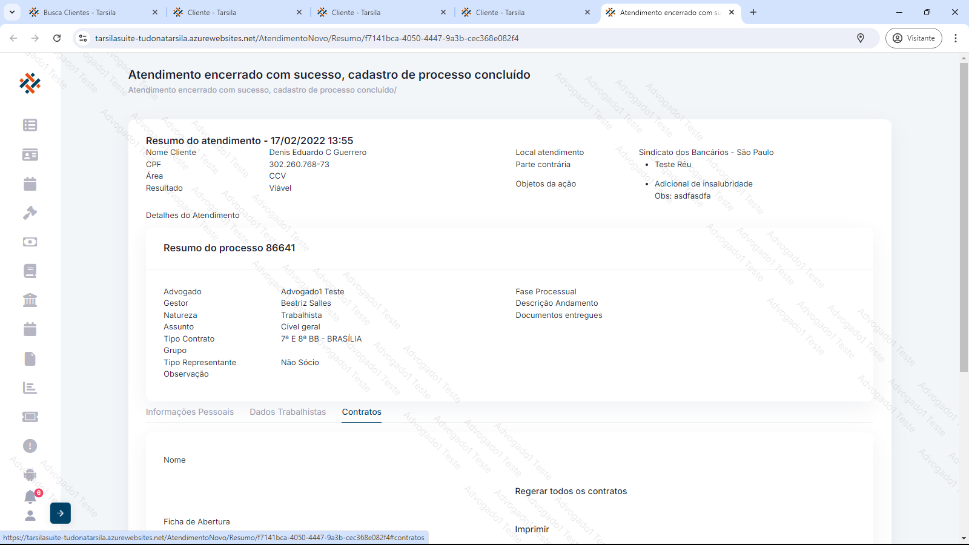This screenshot has height=545, width=969.
Task: Click the Imprimir link
Action: pyautogui.click(x=532, y=529)
